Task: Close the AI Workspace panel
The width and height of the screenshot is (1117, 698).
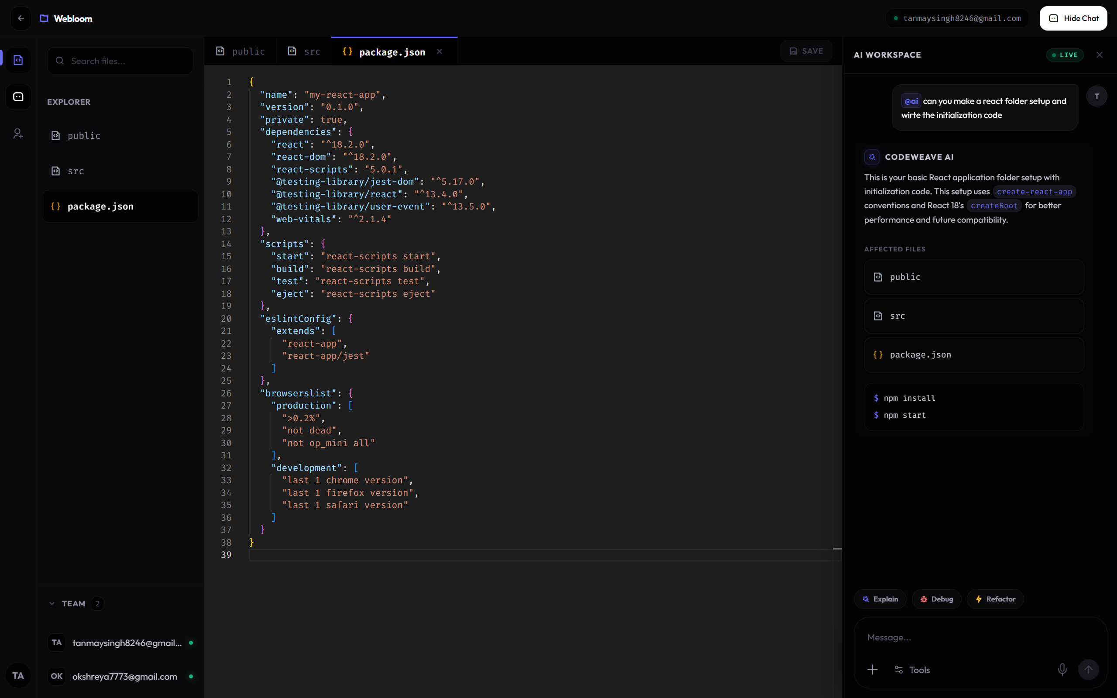Action: pos(1100,55)
